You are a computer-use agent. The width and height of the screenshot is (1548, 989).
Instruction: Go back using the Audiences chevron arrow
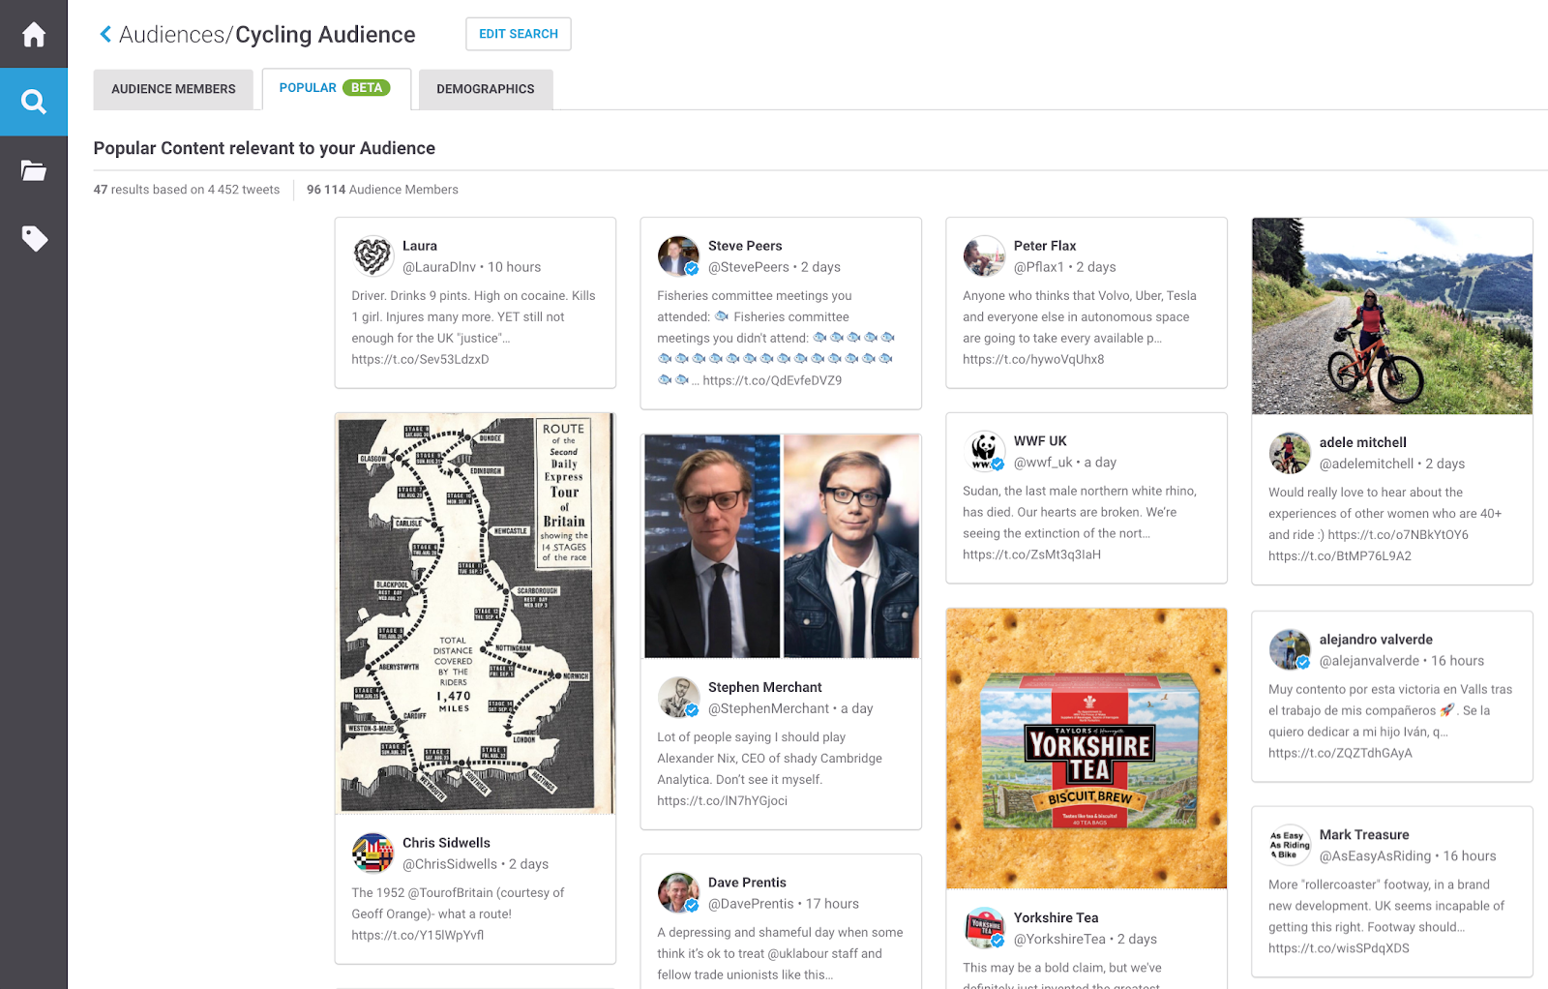click(105, 35)
